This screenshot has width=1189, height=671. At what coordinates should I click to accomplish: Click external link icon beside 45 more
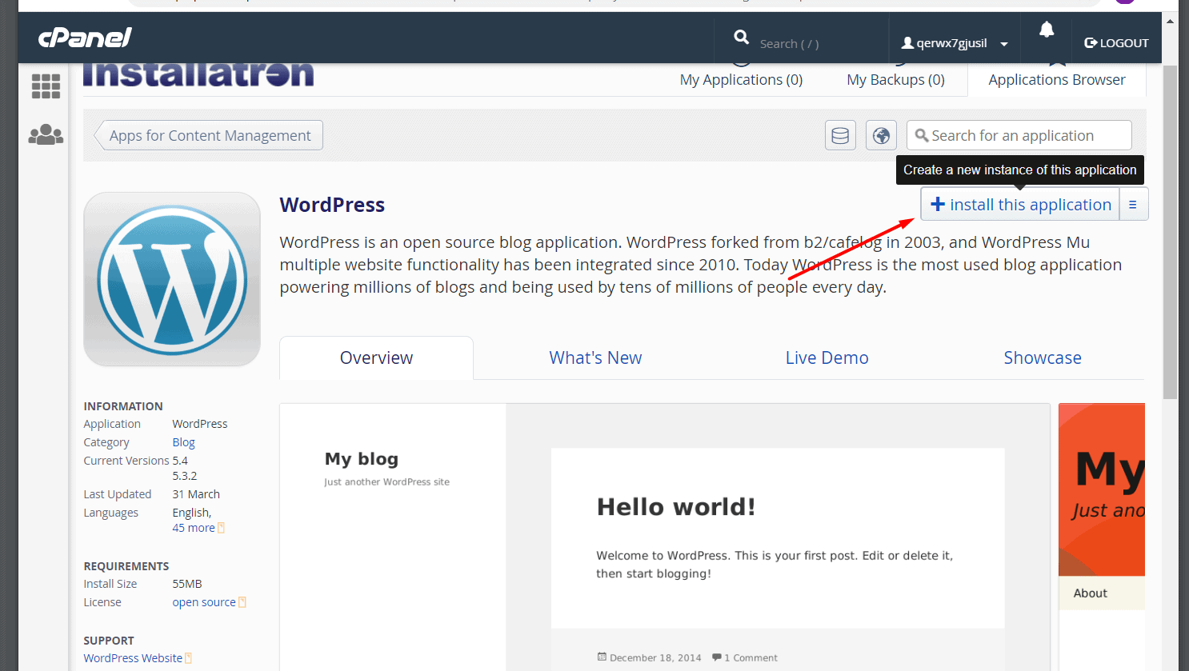222,528
